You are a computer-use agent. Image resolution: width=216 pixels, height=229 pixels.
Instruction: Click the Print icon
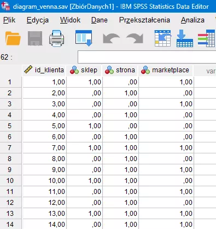coord(57,38)
